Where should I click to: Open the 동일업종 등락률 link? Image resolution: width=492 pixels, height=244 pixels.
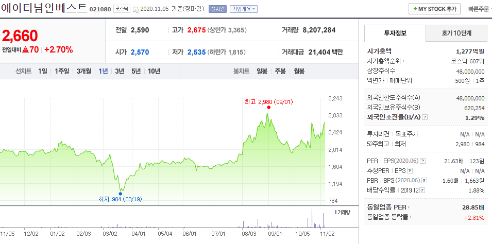(389, 217)
